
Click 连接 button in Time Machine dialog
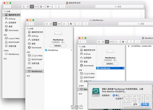pos(145,104)
